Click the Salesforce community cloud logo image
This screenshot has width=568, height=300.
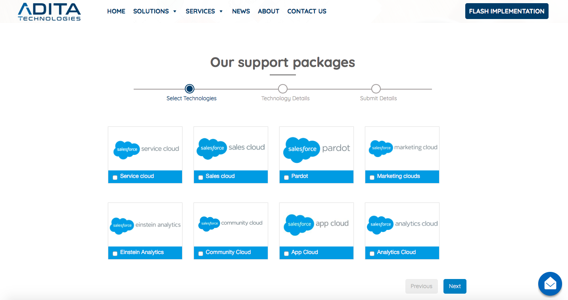[x=230, y=224]
